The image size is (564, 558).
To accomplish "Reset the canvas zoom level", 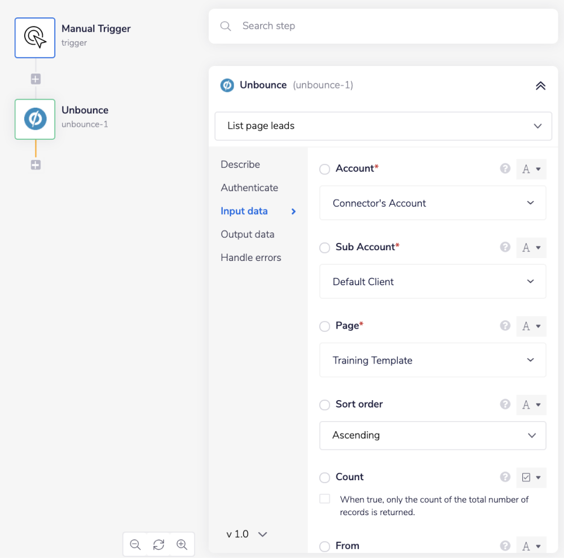I will coord(158,544).
